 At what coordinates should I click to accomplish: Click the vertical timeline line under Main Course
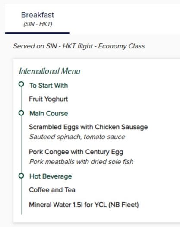tap(21, 145)
